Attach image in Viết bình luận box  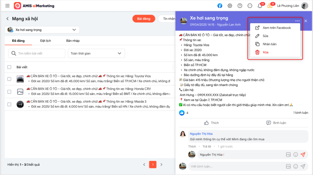pyautogui.click(x=288, y=166)
